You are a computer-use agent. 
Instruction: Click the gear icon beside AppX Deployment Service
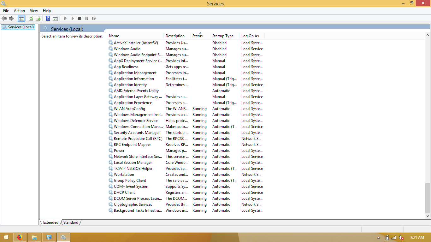pyautogui.click(x=111, y=60)
